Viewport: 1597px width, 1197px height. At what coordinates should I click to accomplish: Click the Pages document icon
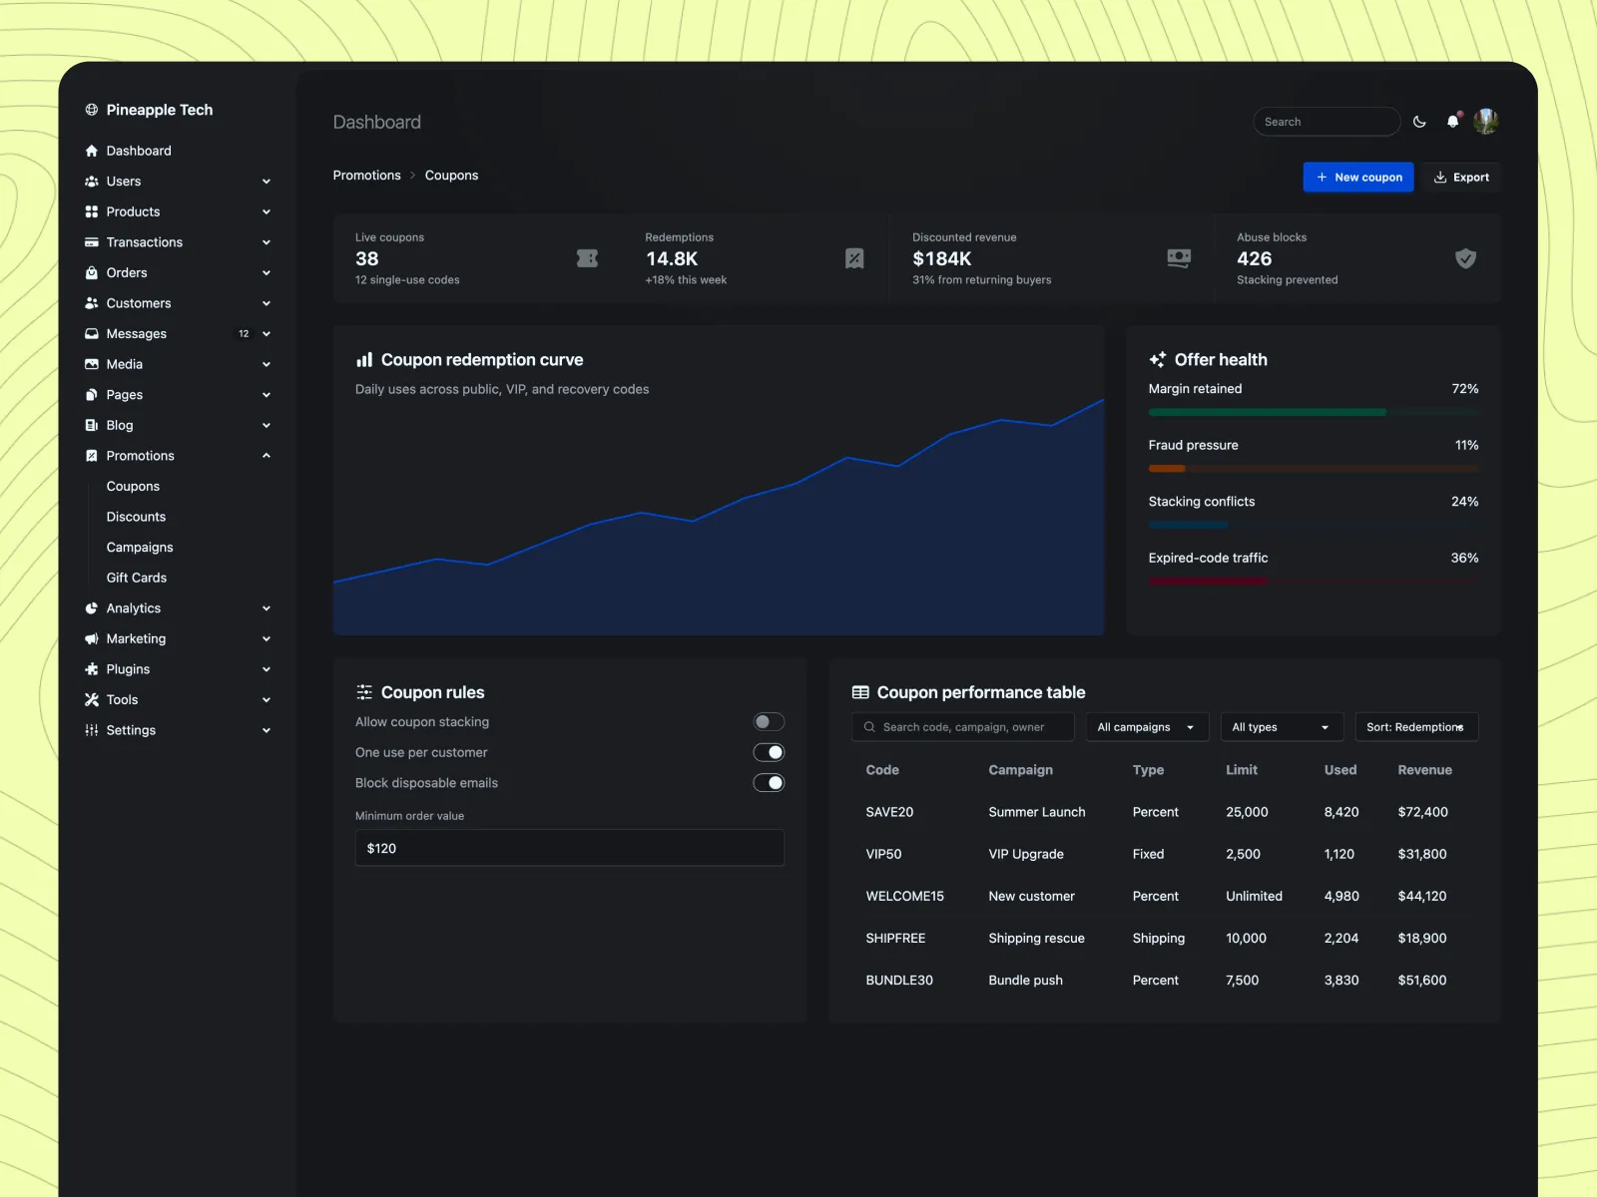[92, 395]
